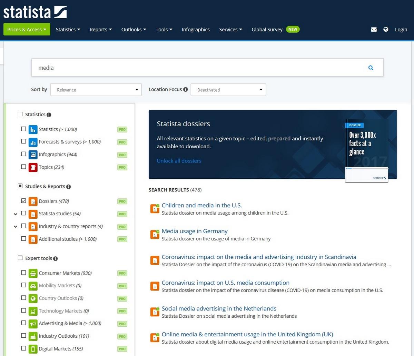Click the orange Dossiers icon
414x356 pixels.
click(x=33, y=201)
